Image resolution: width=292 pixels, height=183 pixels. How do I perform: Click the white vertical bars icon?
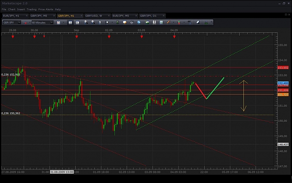pos(154,22)
